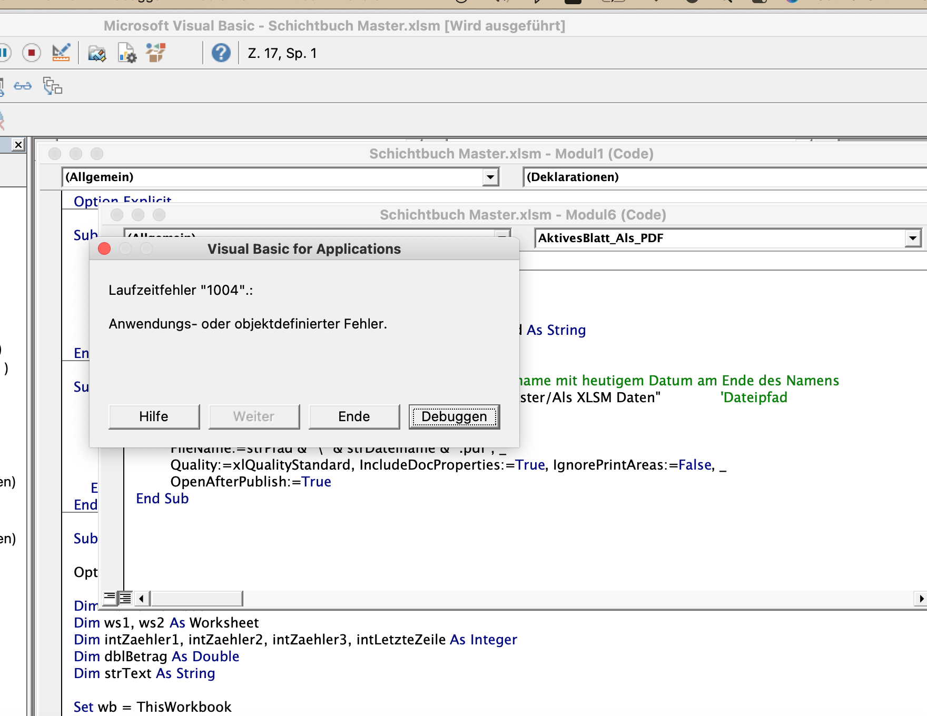
Task: Click the 'As String' text in Modul6 code
Action: [556, 330]
